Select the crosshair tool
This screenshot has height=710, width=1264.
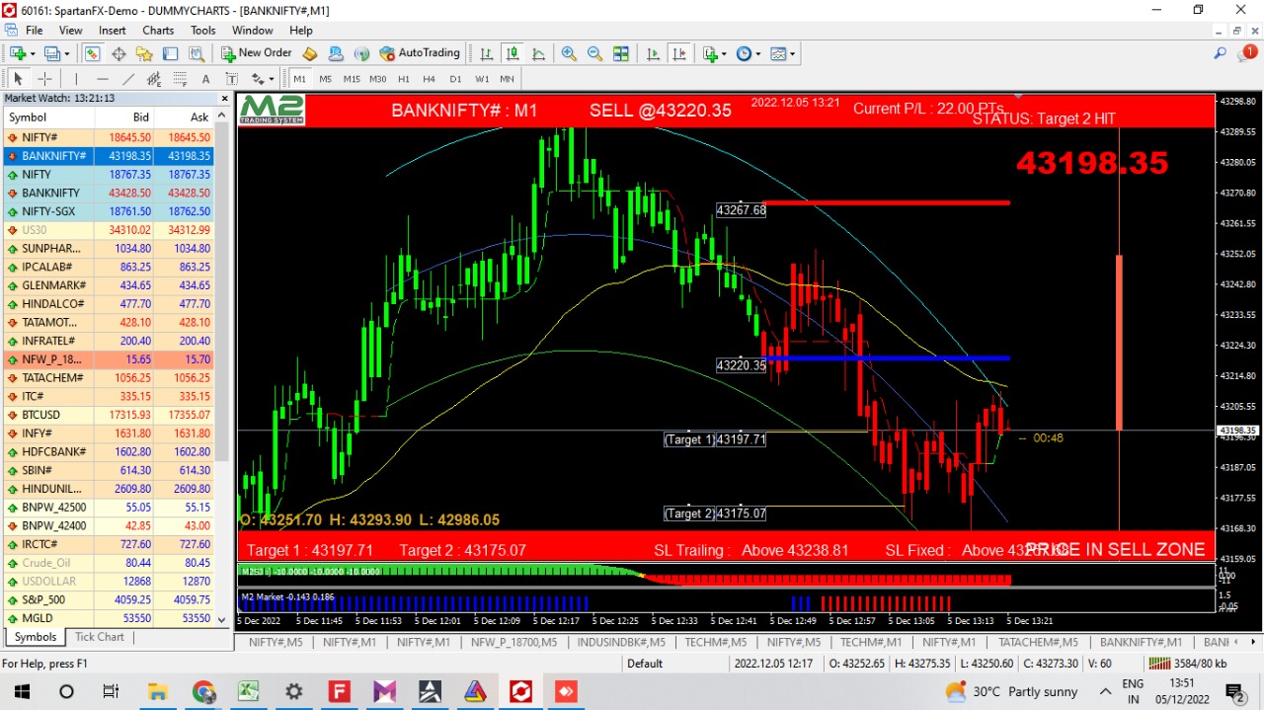pos(44,79)
